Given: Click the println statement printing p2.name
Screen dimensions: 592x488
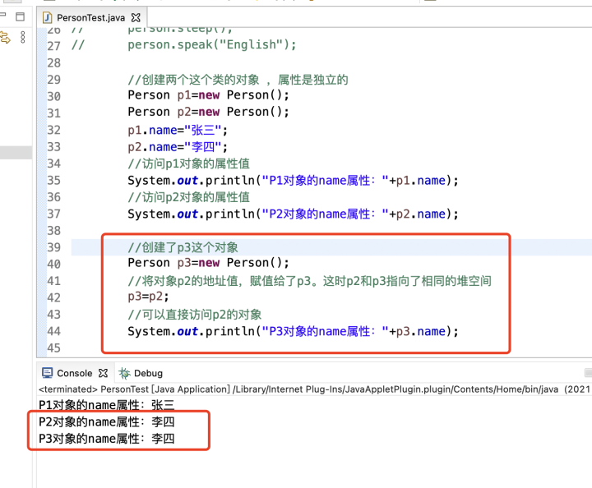Looking at the screenshot, I should (293, 214).
